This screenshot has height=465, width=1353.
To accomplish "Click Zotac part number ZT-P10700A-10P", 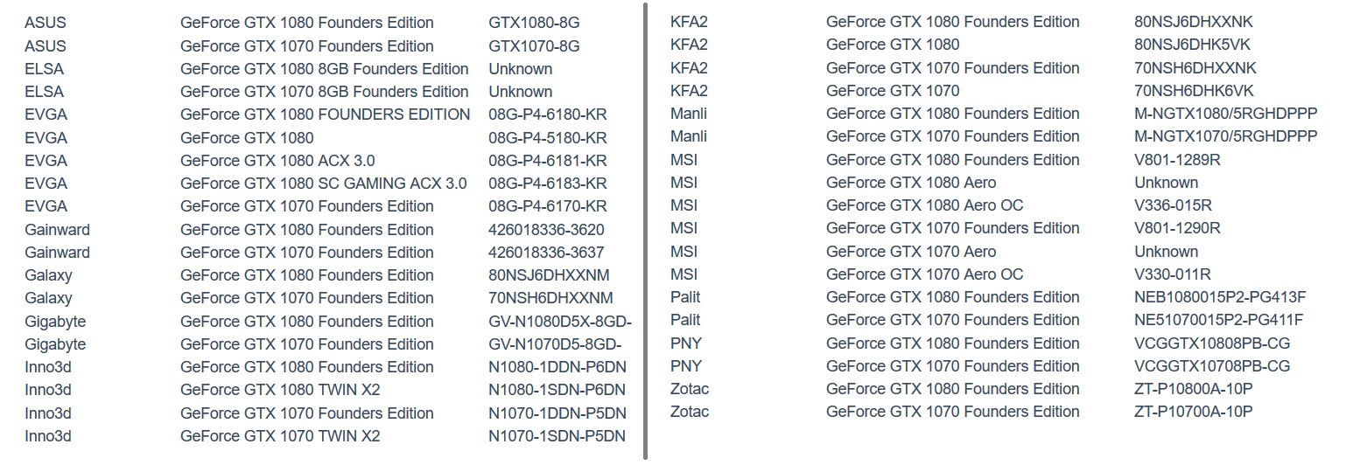I will pyautogui.click(x=1194, y=412).
